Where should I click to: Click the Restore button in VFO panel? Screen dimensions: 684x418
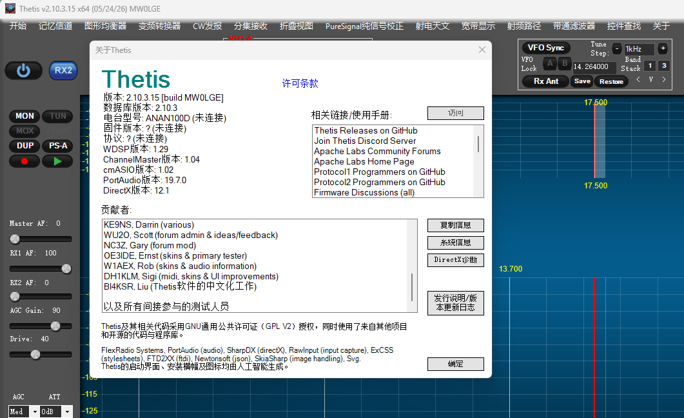click(x=611, y=81)
